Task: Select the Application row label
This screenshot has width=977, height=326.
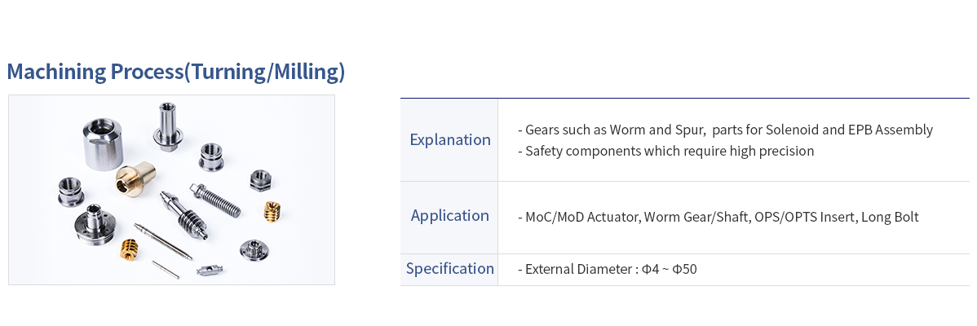Action: tap(450, 216)
